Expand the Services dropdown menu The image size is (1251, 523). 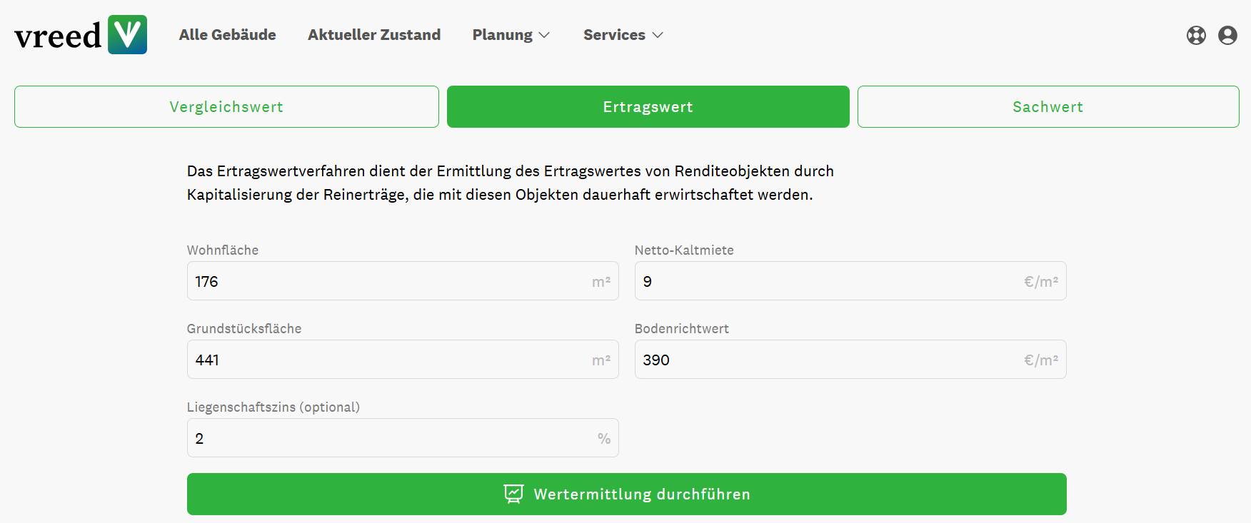[x=623, y=35]
